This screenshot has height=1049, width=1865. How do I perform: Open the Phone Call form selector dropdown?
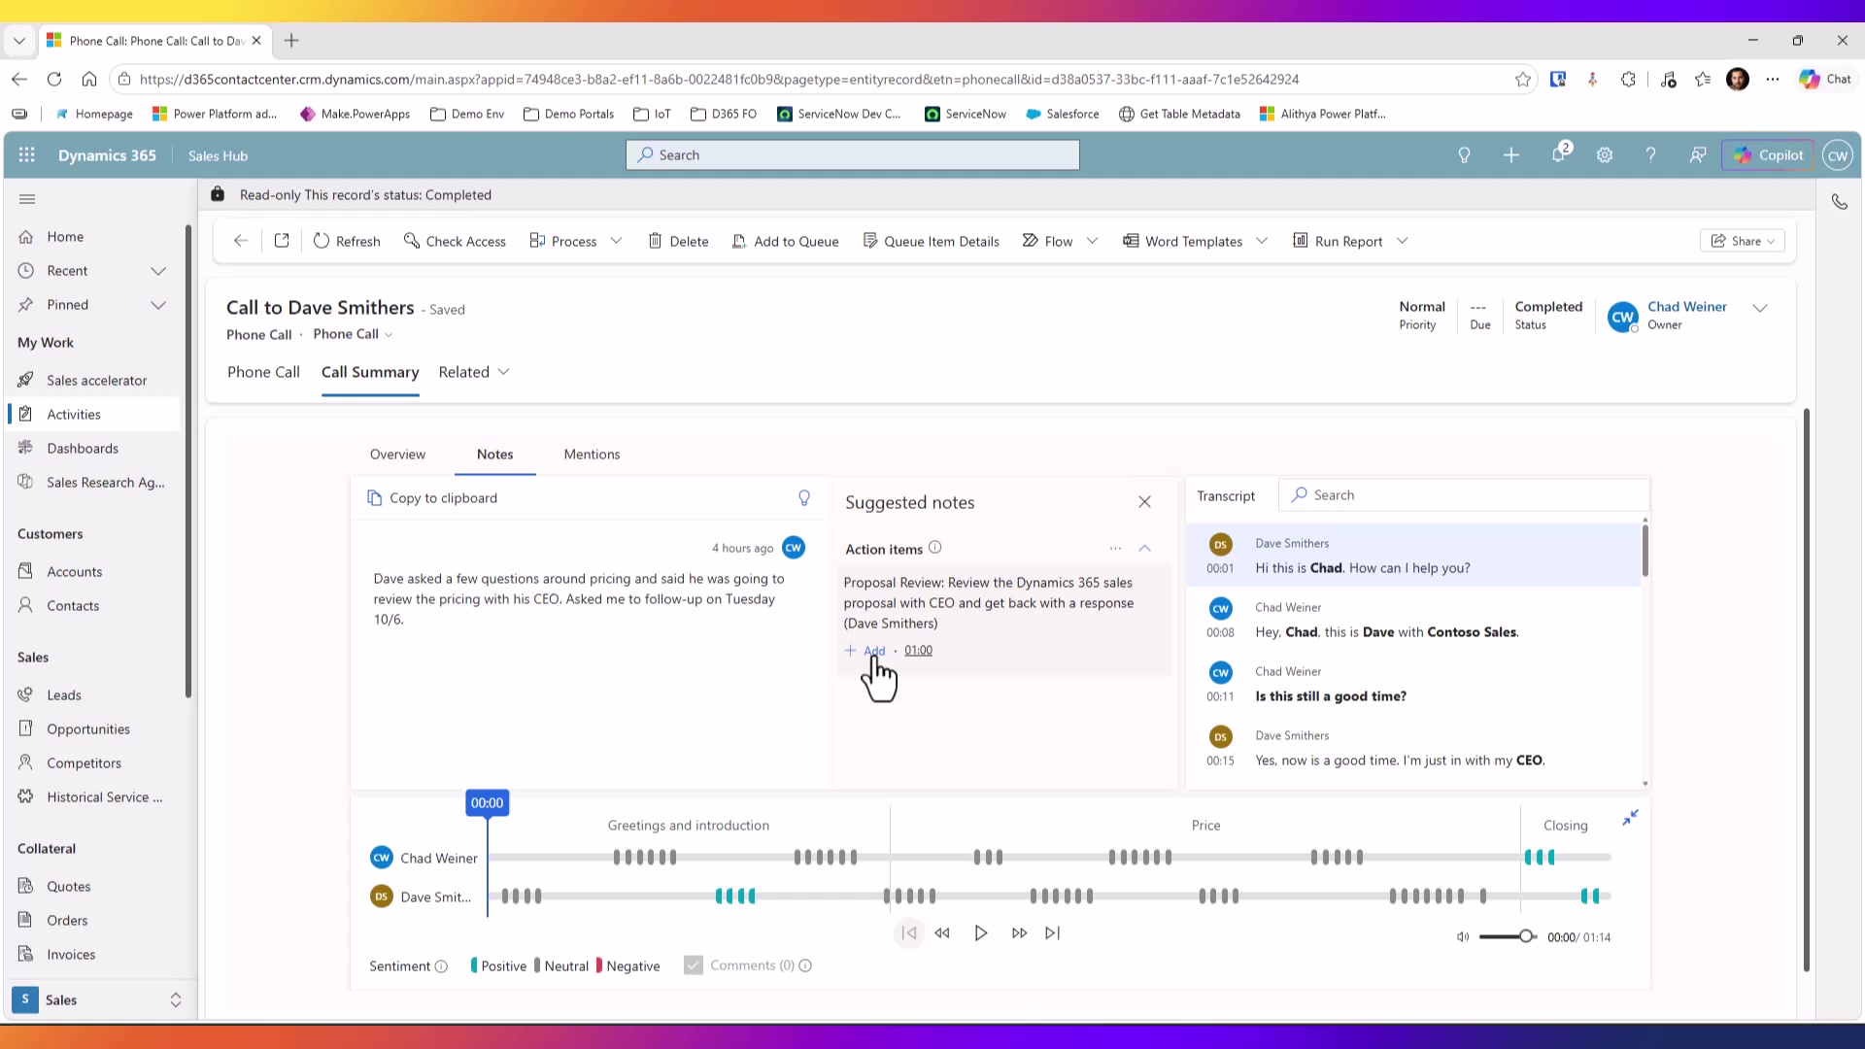353,334
